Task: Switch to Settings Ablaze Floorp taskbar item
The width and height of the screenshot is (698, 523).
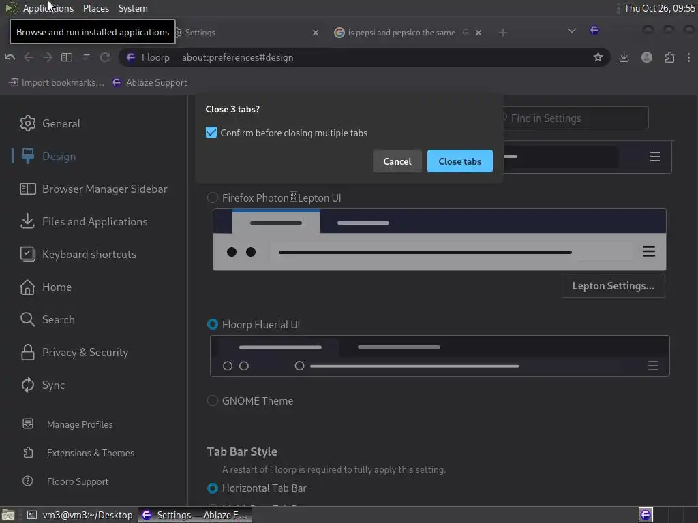Action: click(x=196, y=515)
